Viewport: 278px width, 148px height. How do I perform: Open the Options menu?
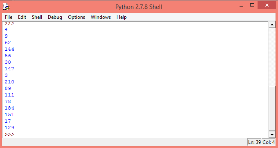click(x=76, y=17)
